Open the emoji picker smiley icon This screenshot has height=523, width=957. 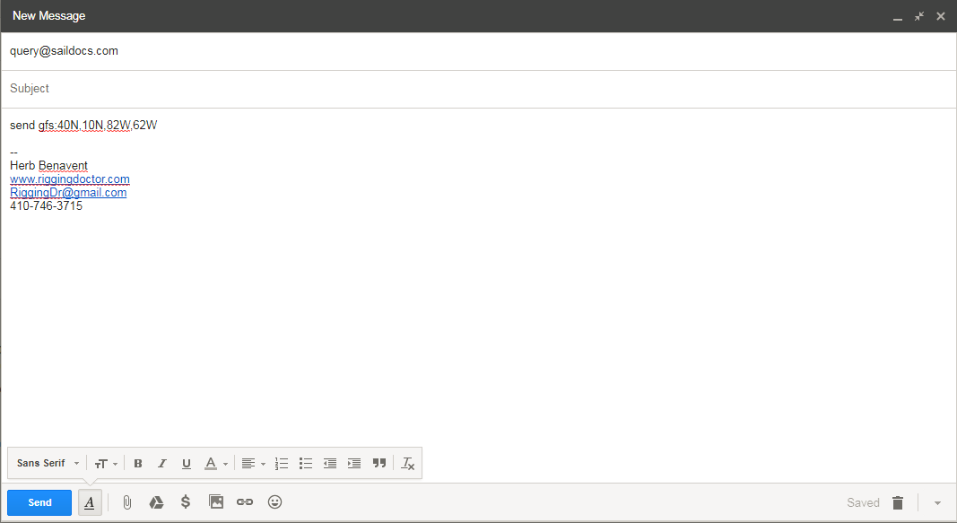coord(274,501)
